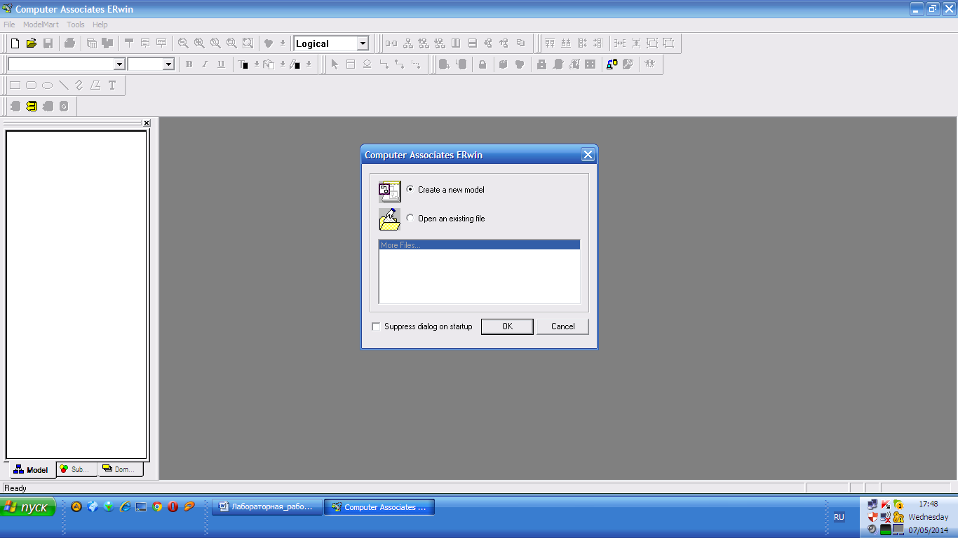
Task: Click the blue-yellow database connection icon
Action: pyautogui.click(x=612, y=64)
